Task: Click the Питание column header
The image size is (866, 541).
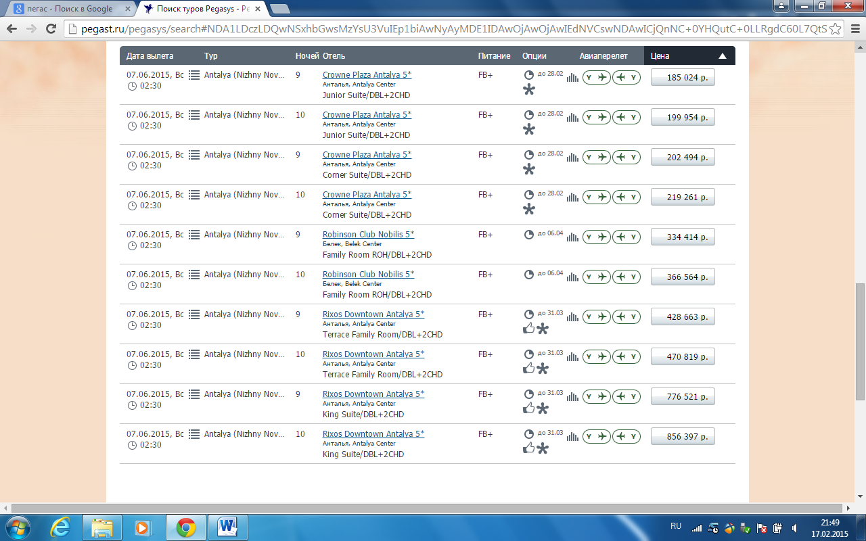Action: (x=494, y=56)
